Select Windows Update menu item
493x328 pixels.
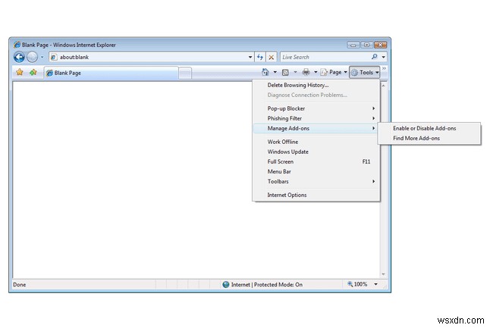[x=316, y=152]
